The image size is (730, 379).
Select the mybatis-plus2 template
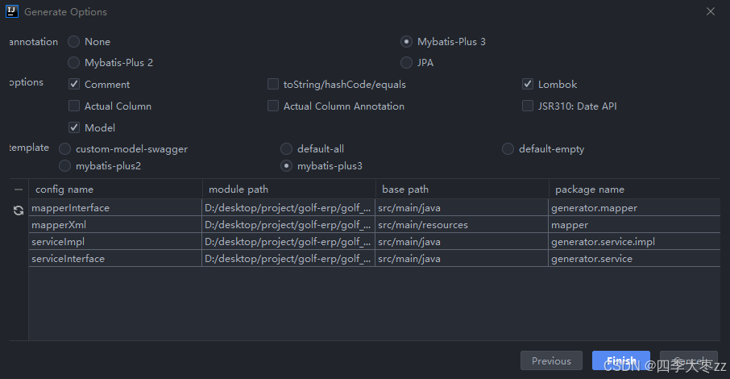[64, 165]
